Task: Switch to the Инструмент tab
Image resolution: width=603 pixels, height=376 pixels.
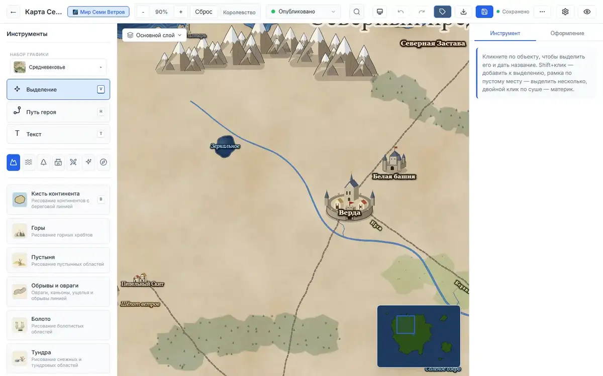Action: 505,33
